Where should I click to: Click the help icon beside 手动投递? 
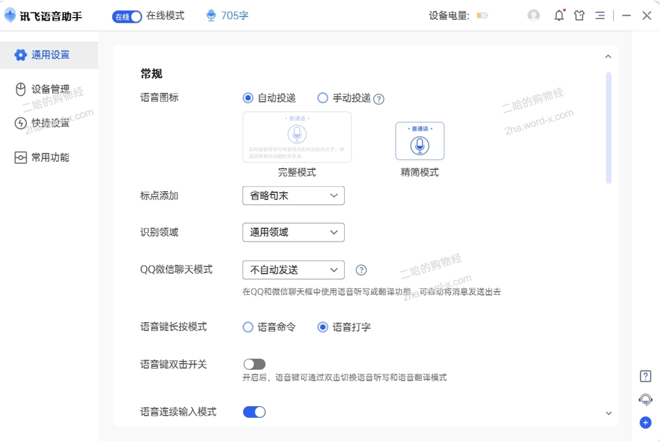tap(379, 99)
